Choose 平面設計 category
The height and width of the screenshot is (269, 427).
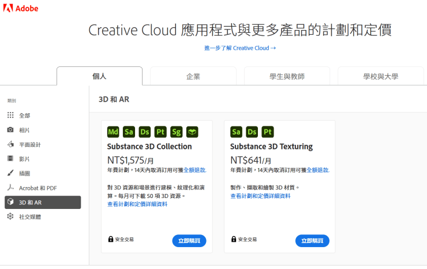(43, 144)
